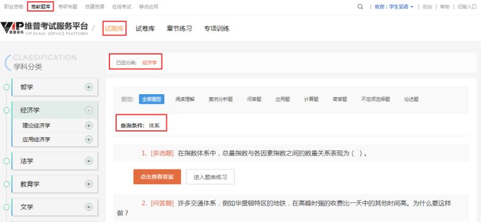Collapse the 经济学 category minus icon
The width and height of the screenshot is (481, 222).
pos(89,110)
